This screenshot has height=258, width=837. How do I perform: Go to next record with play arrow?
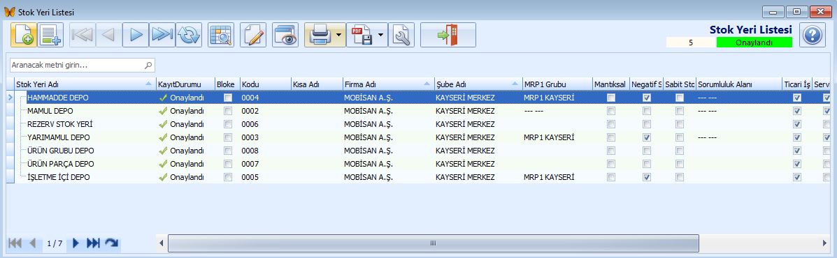coord(136,35)
